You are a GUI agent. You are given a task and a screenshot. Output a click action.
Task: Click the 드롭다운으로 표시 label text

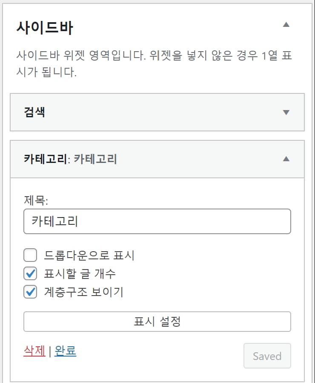[x=89, y=255]
